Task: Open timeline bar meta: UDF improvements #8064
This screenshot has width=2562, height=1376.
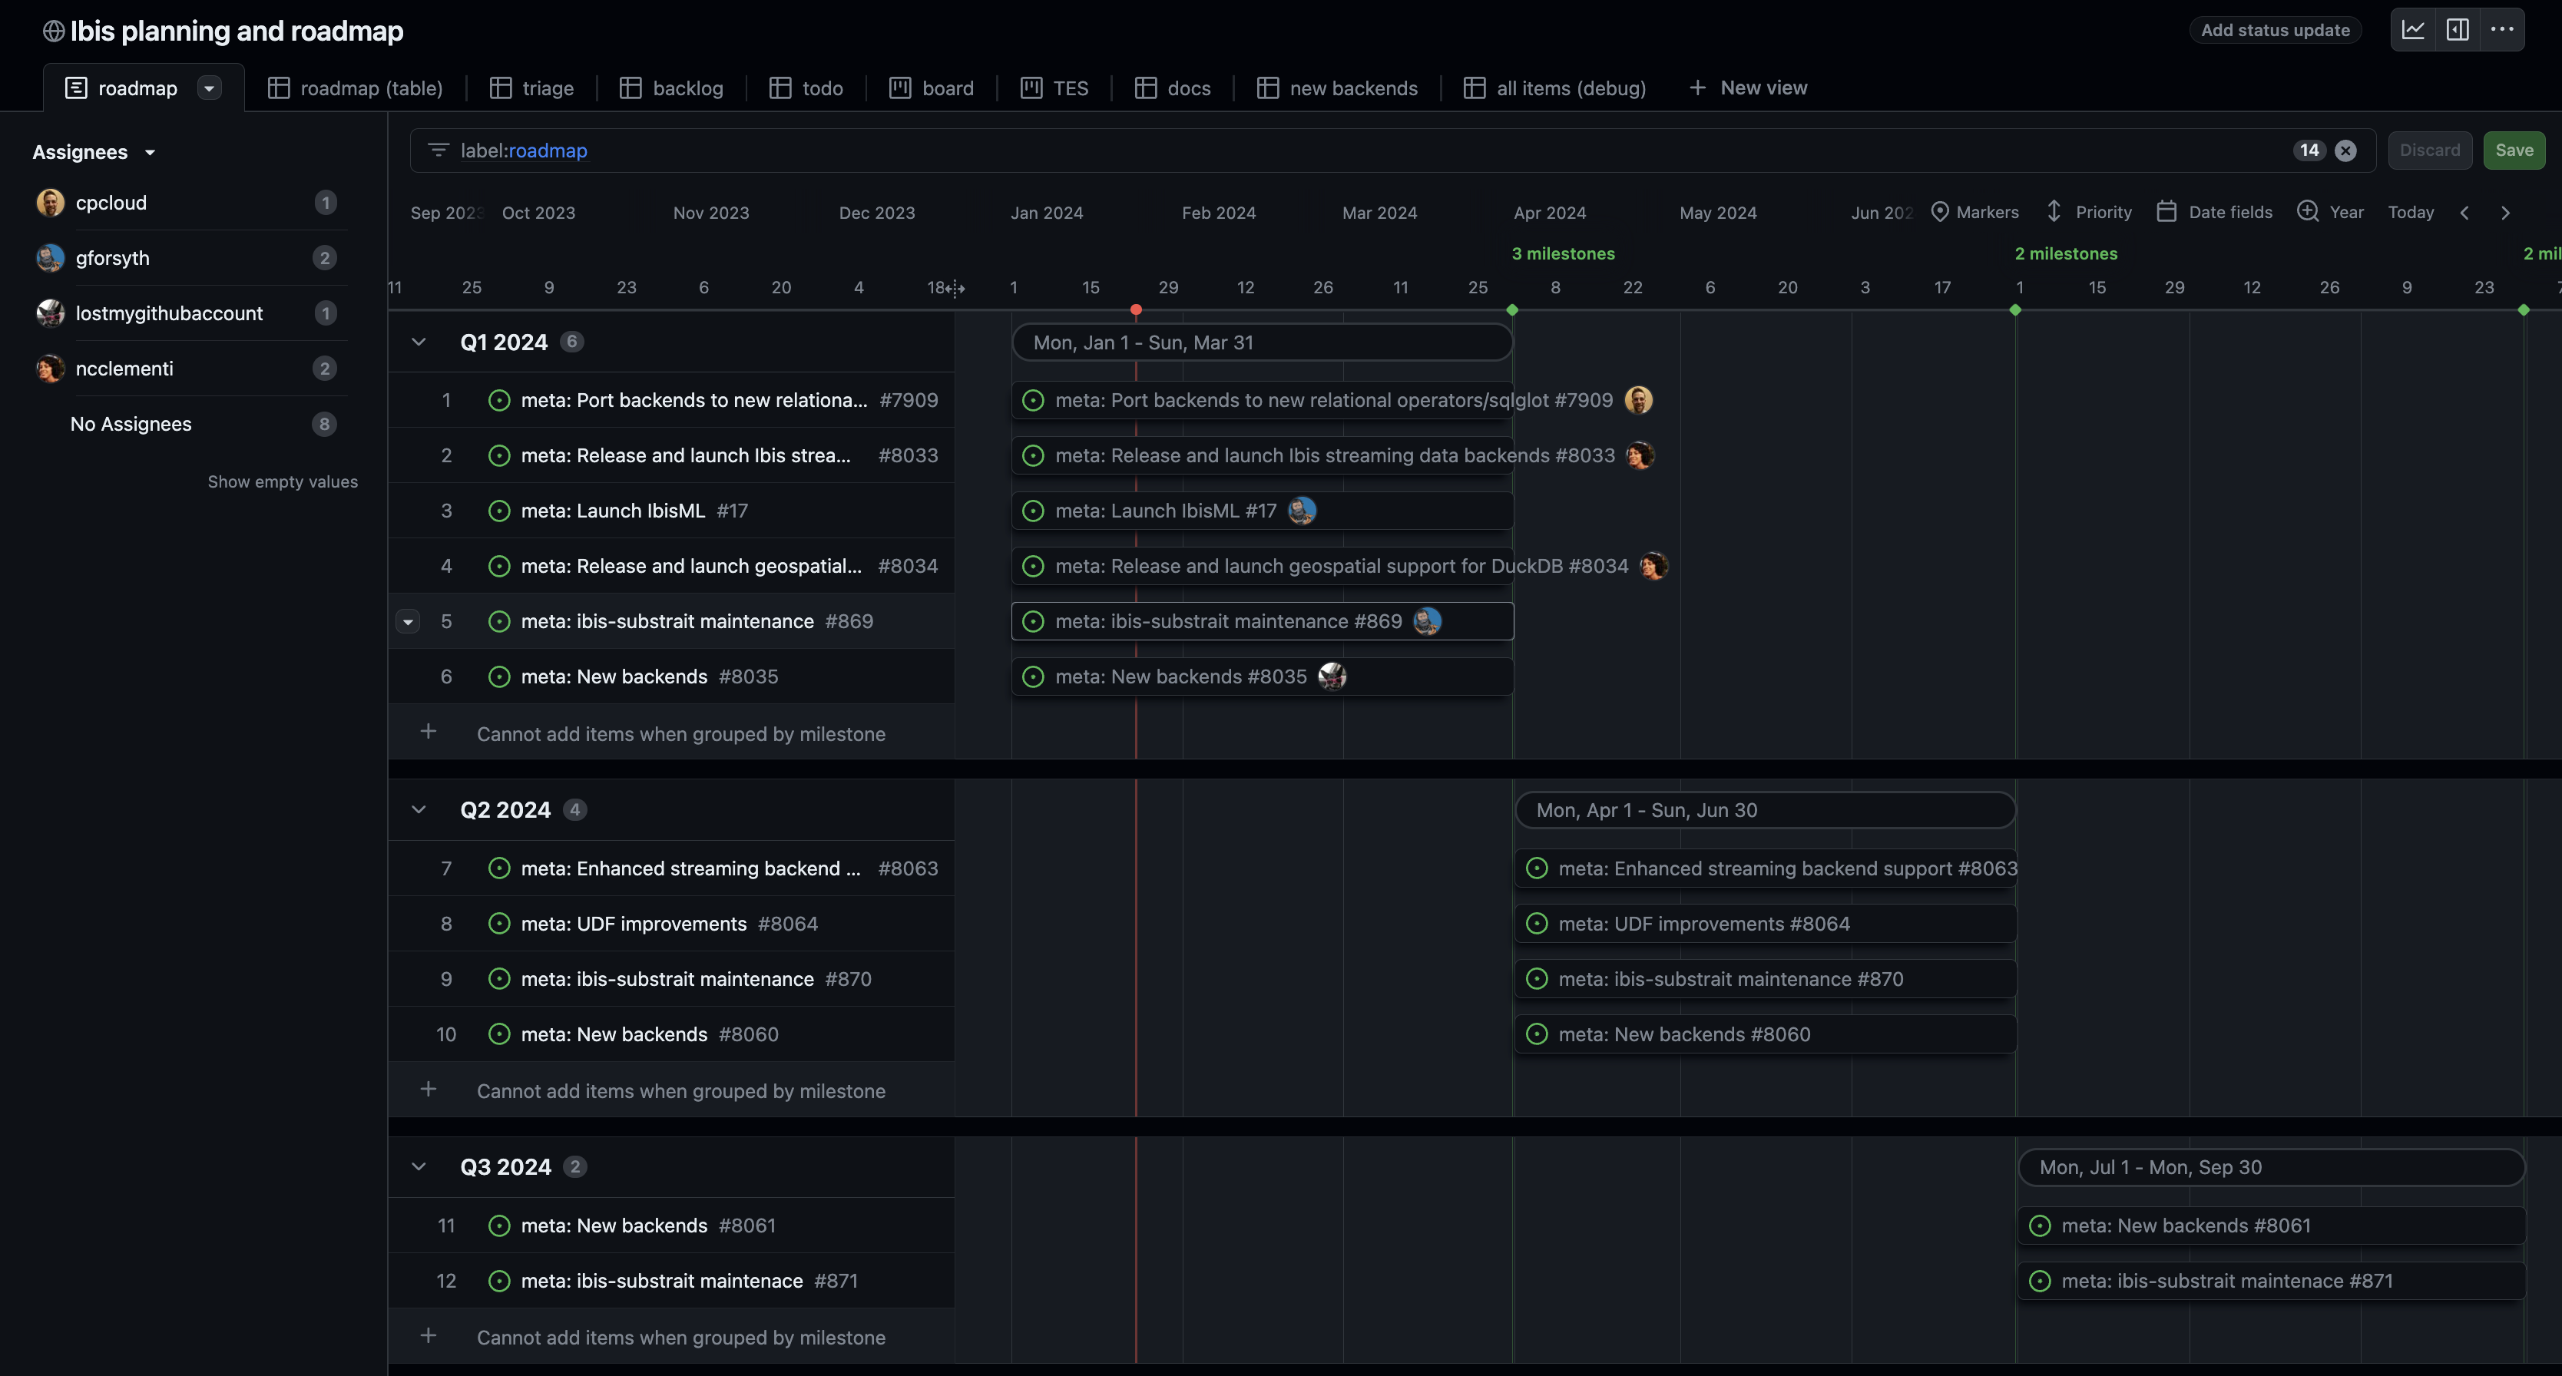Action: tap(1766, 924)
